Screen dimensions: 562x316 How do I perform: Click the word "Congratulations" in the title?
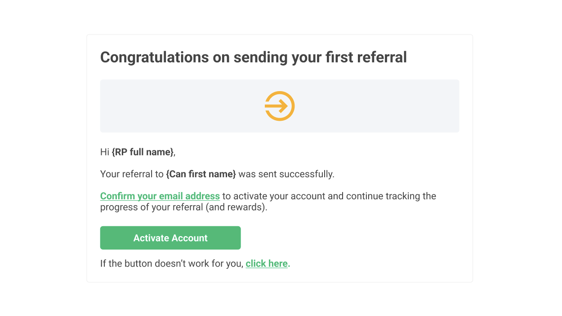pos(155,57)
